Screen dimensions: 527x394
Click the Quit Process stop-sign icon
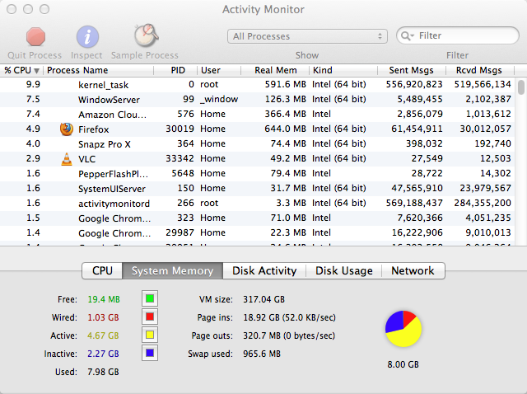tap(35, 37)
